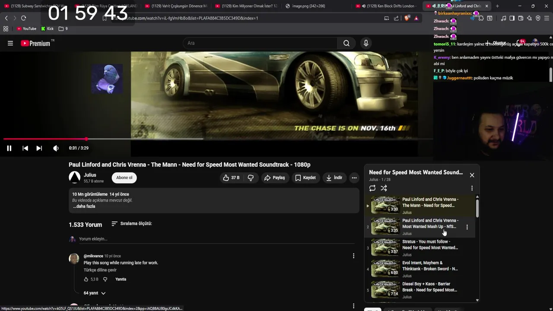Viewport: 553px width, 311px height.
Task: Play Evol Intent Broken Sword item
Action: [419, 269]
